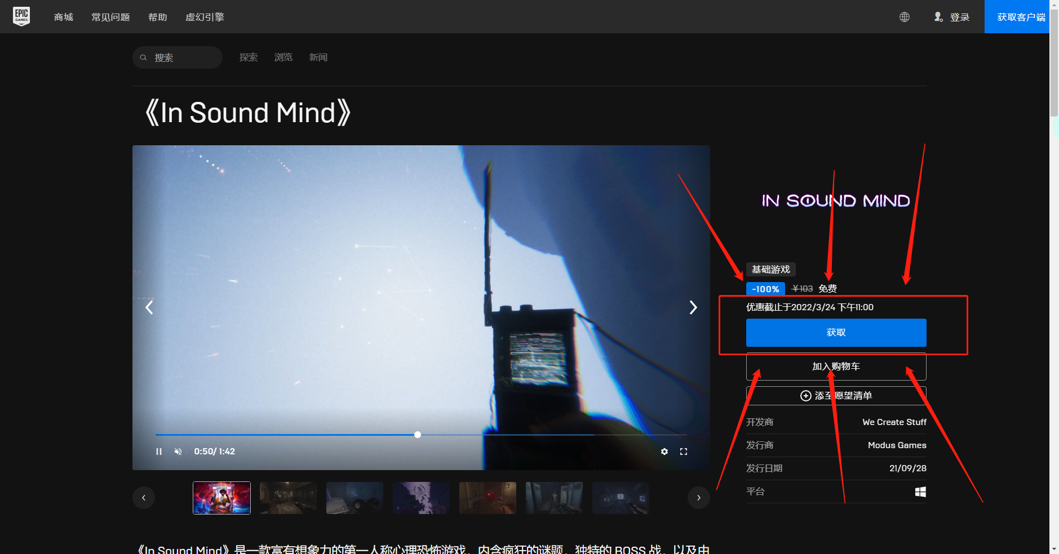Open video player settings gear
This screenshot has width=1059, height=554.
(x=664, y=451)
